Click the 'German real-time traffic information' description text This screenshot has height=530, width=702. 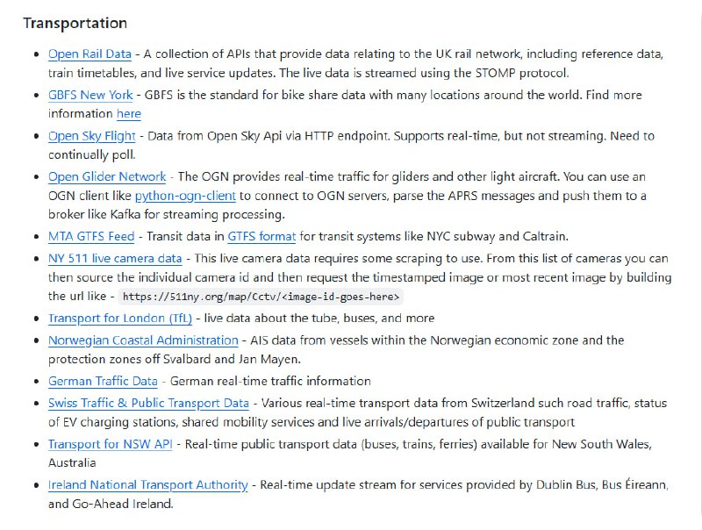pos(270,381)
